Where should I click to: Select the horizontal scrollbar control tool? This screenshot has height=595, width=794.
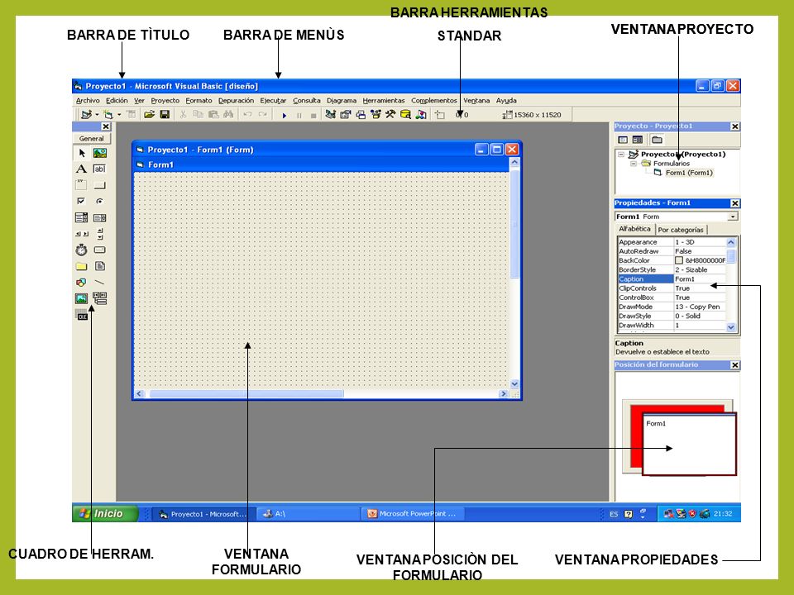tap(82, 234)
